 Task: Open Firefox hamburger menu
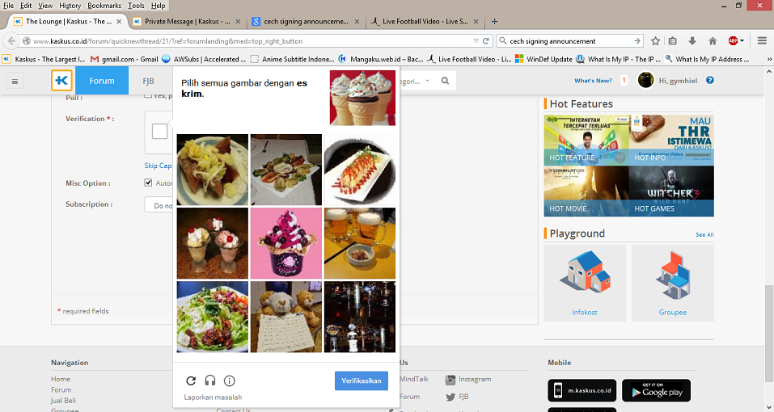(x=762, y=41)
